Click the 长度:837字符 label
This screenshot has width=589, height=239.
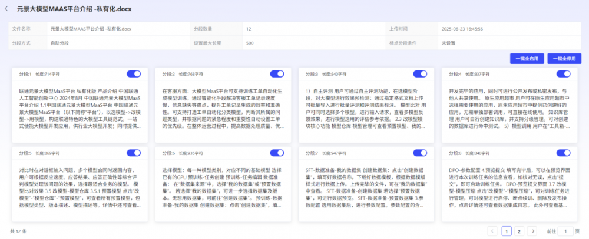coord(478,74)
